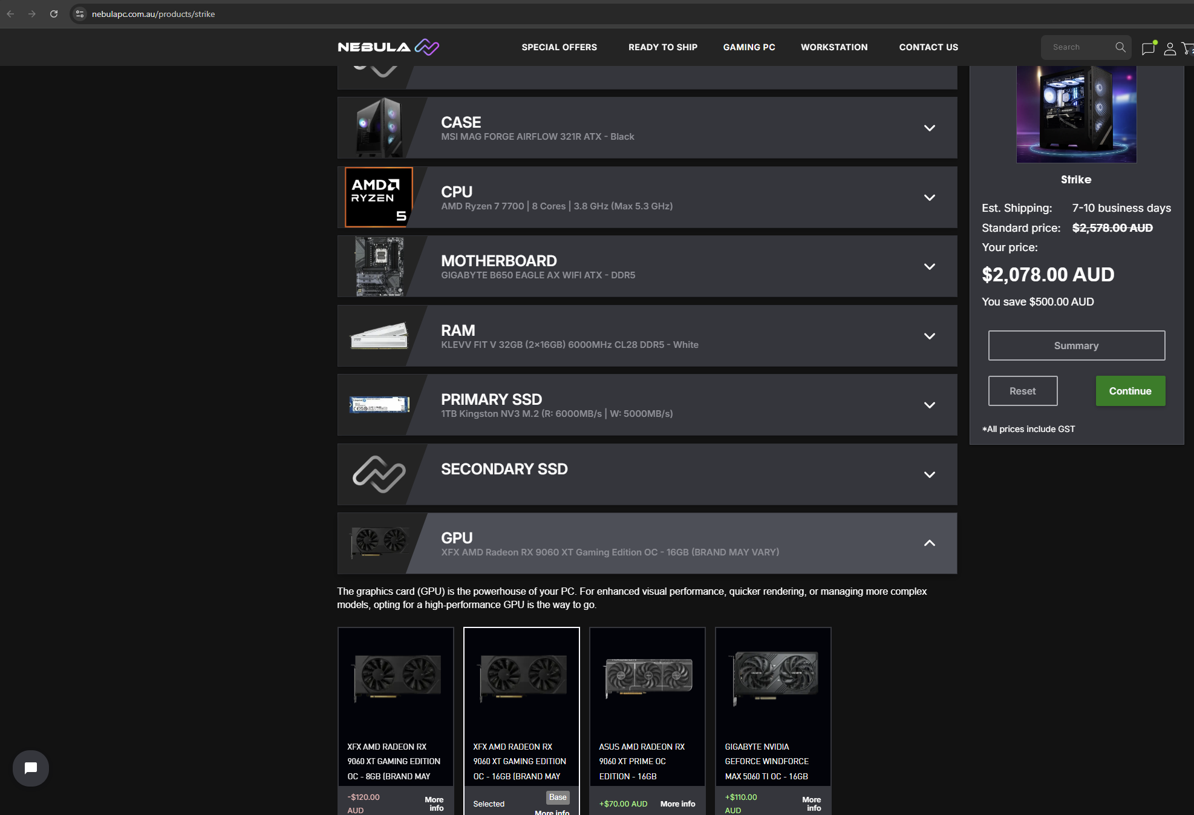The height and width of the screenshot is (815, 1194).
Task: Expand the RAM section chevron
Action: coord(929,336)
